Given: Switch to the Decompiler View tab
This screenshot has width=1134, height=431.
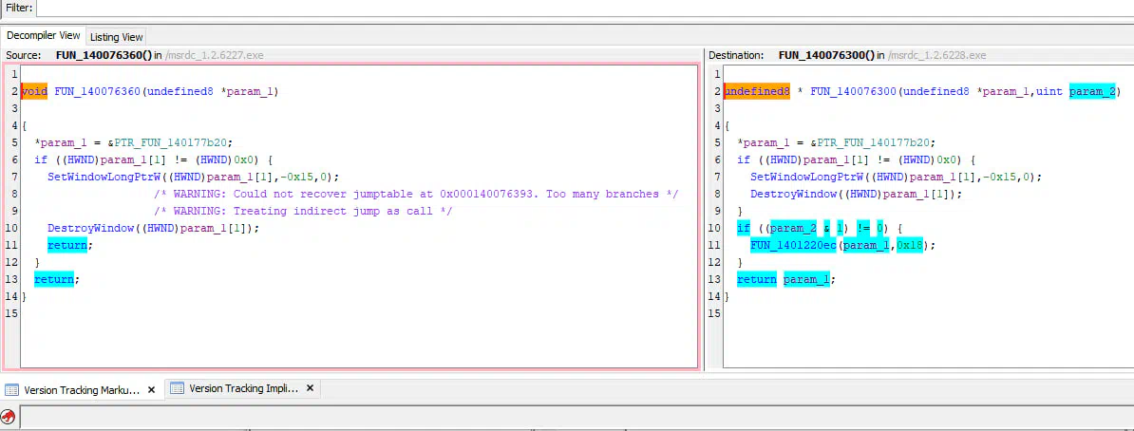Looking at the screenshot, I should [x=44, y=36].
